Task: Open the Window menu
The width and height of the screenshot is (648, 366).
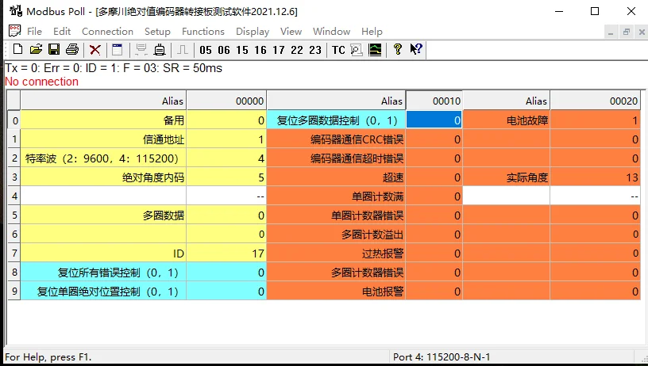Action: [x=331, y=32]
